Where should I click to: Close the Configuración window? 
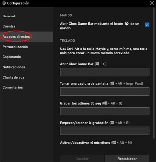click(152, 3)
